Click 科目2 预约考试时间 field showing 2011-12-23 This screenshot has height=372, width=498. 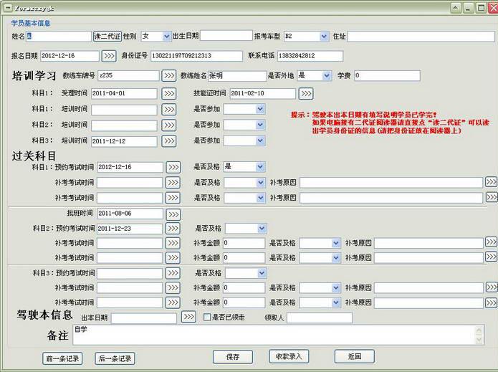[x=130, y=229]
